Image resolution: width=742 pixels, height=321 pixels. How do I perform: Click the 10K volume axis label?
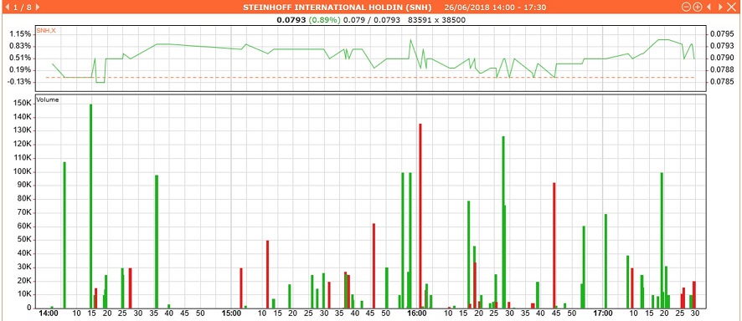[23, 294]
